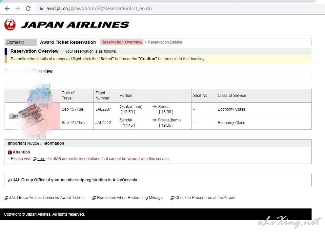The width and height of the screenshot is (325, 233).
Task: Click the JAPAN AIRLINES wordmark
Action: (75, 25)
